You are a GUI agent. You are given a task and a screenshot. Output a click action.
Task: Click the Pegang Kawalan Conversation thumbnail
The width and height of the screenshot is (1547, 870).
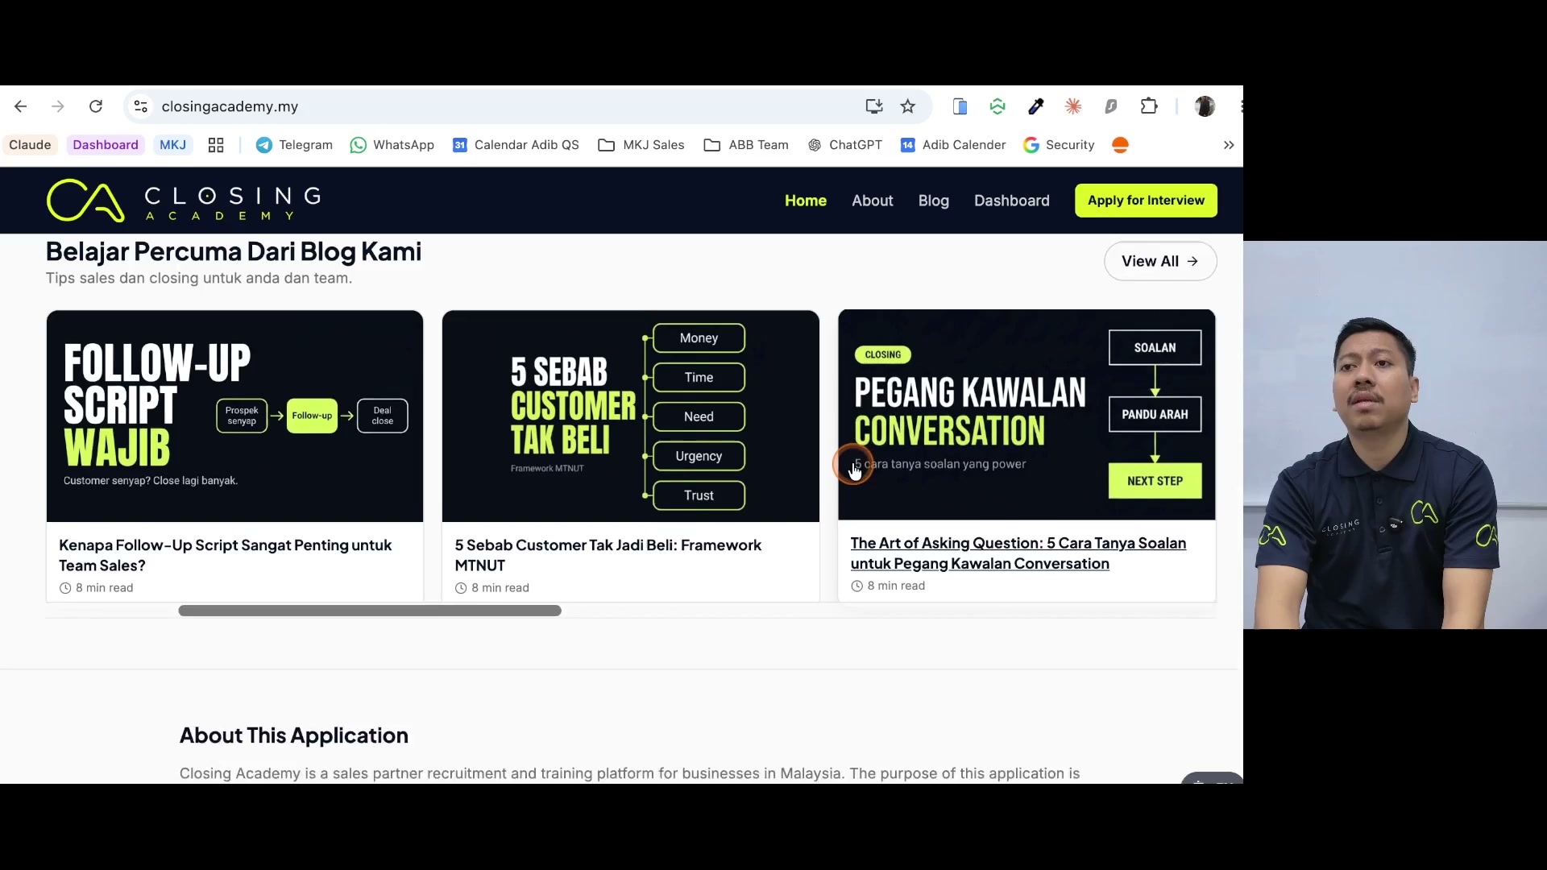click(1026, 415)
